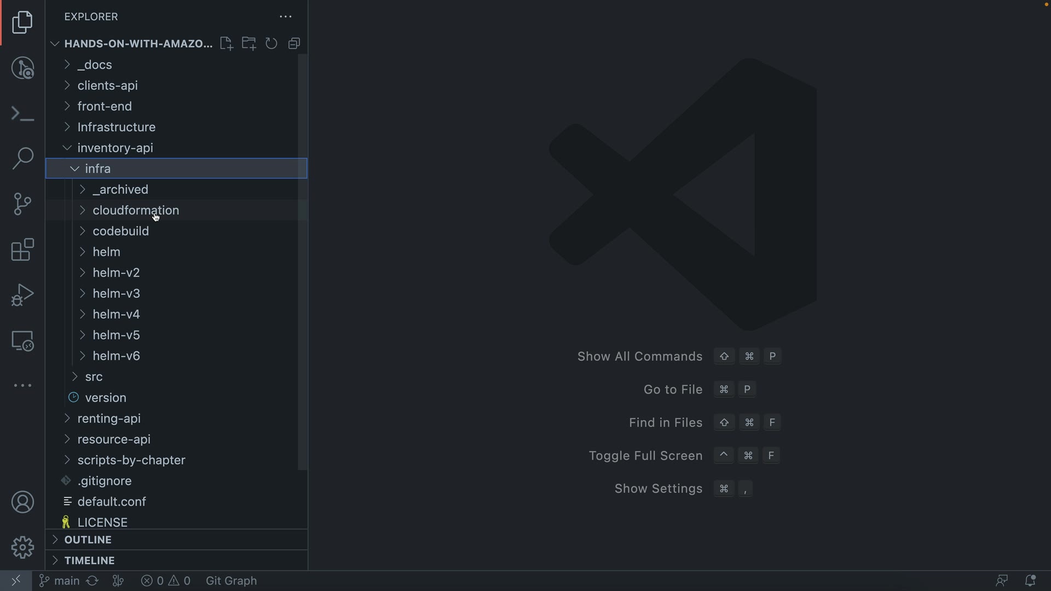Open the Remote Explorer view
The image size is (1051, 591).
[22, 341]
